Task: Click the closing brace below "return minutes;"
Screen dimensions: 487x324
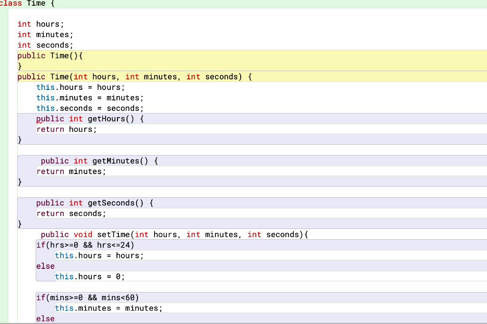Action: (19, 182)
